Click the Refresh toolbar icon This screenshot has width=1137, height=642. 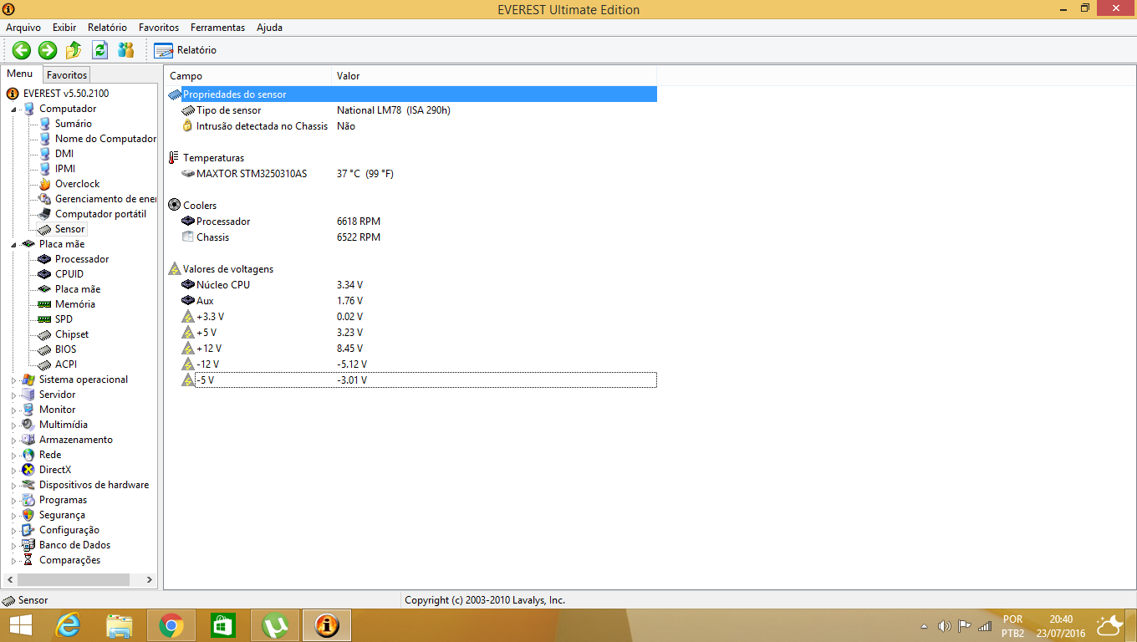point(99,50)
